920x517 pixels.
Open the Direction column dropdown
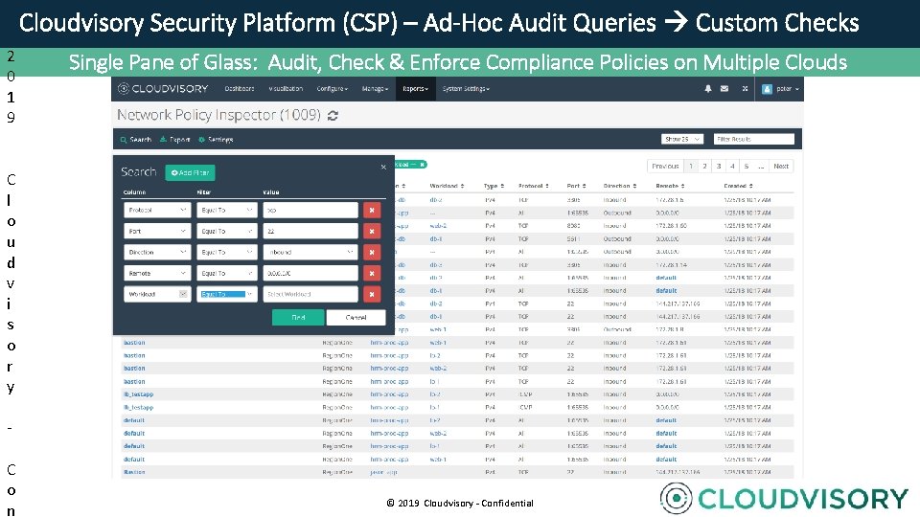point(157,252)
